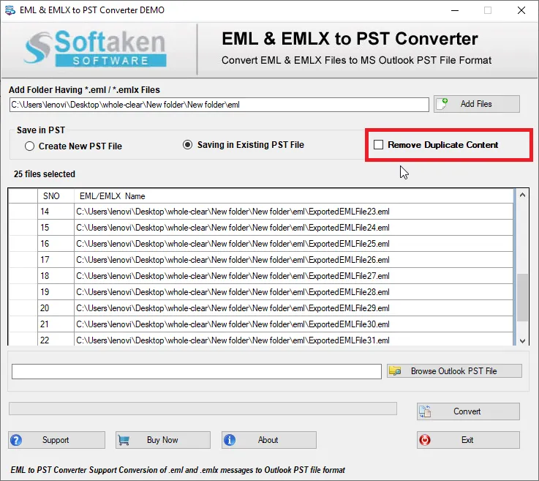Viewport: 539px width, 481px height.
Task: Select the ExportedEMLFile29.eml row
Action: click(260, 308)
